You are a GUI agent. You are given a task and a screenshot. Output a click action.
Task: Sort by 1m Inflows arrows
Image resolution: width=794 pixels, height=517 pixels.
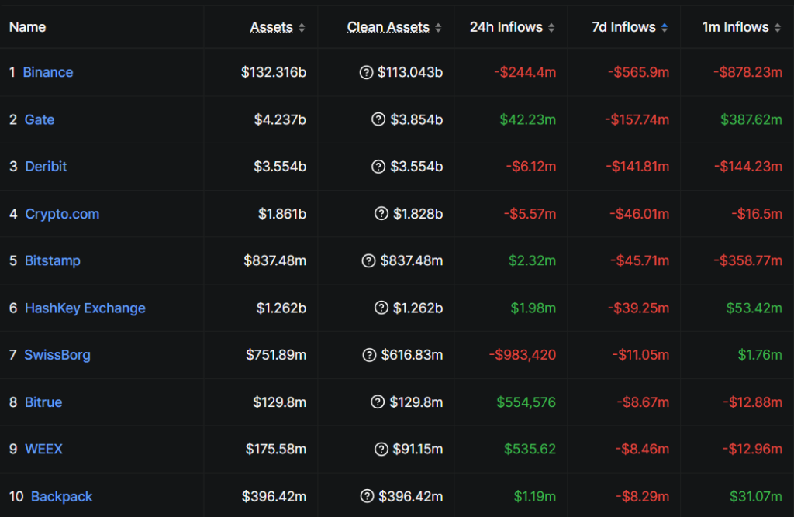tap(778, 28)
